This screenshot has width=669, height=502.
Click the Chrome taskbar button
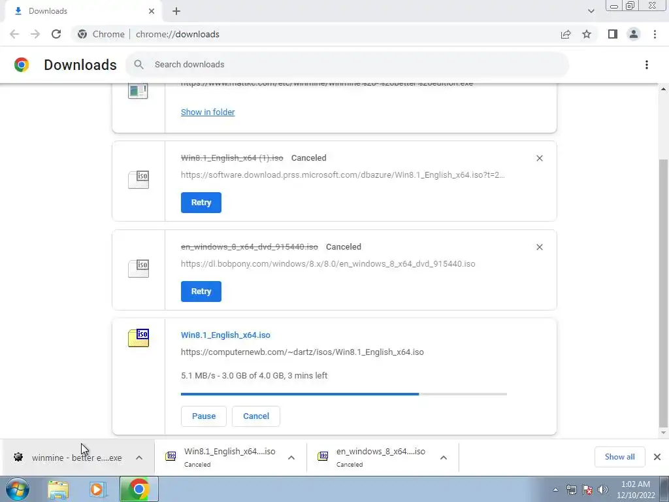click(139, 489)
